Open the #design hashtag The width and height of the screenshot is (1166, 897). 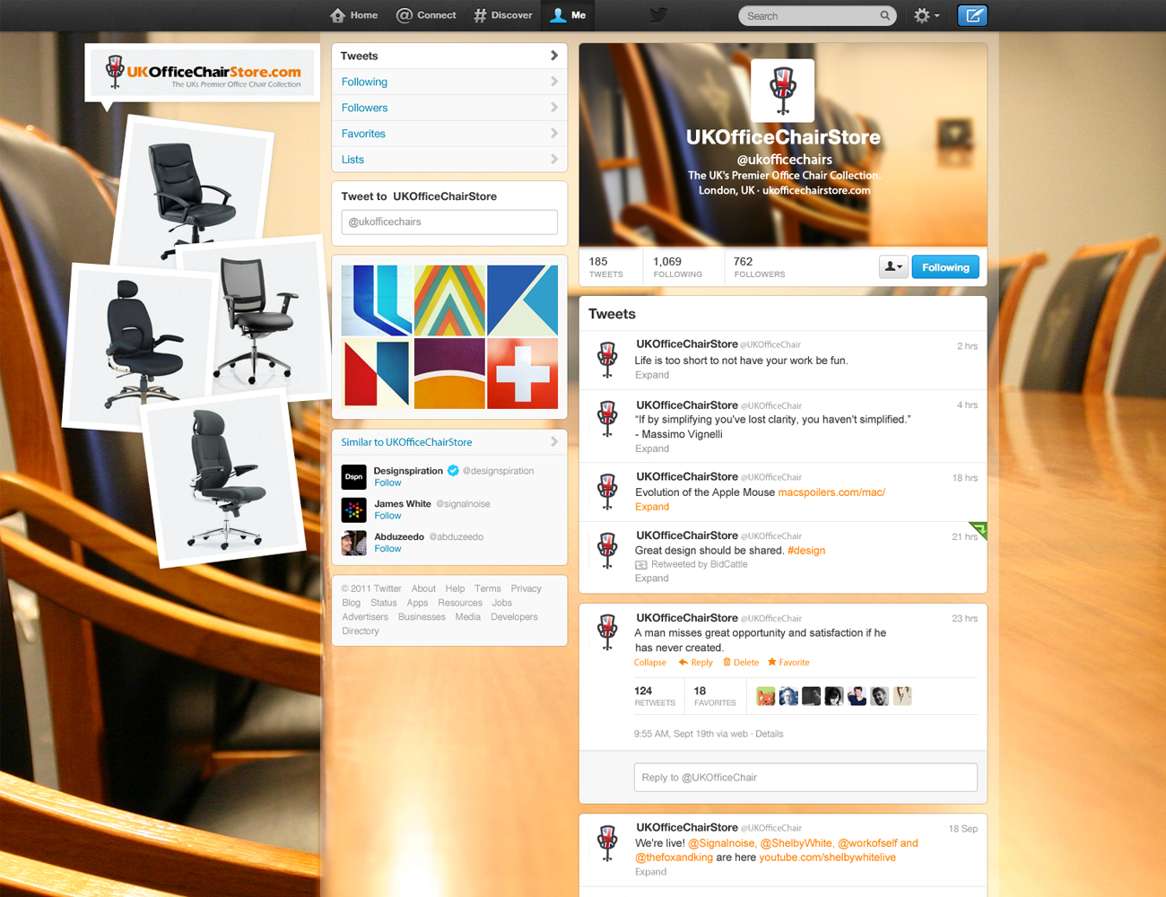(806, 551)
